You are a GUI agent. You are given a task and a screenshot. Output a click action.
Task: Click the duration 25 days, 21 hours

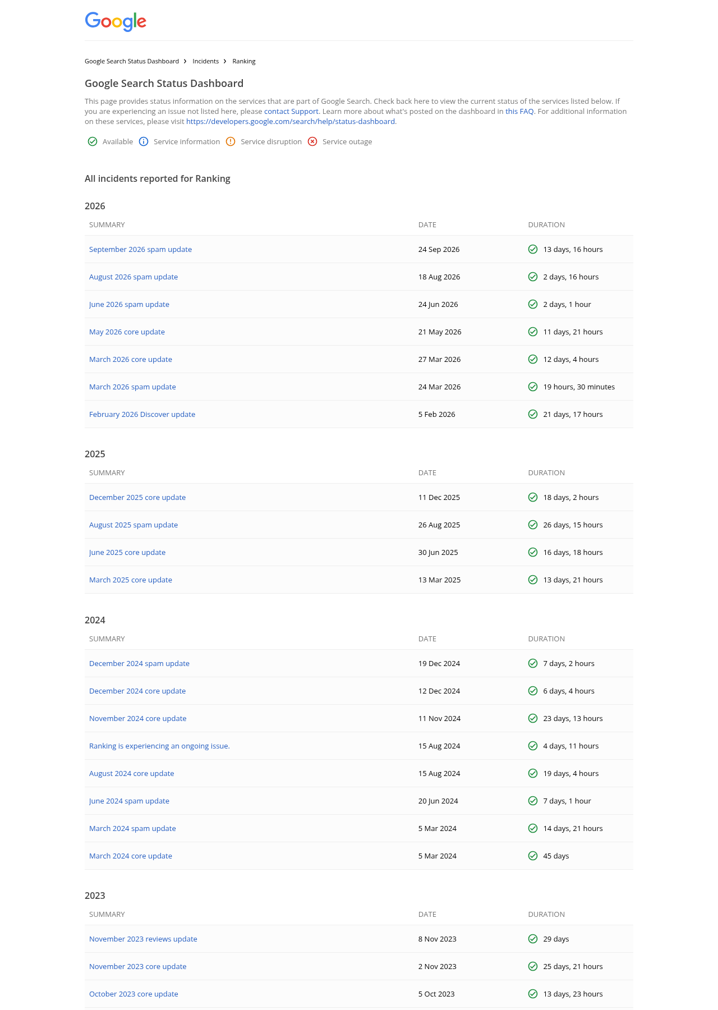573,966
